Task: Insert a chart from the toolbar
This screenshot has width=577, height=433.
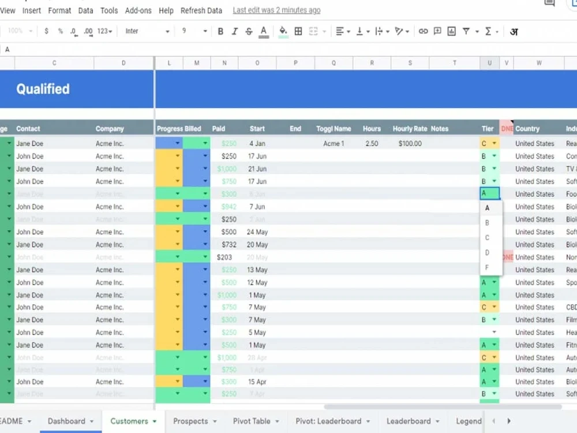Action: (x=452, y=31)
